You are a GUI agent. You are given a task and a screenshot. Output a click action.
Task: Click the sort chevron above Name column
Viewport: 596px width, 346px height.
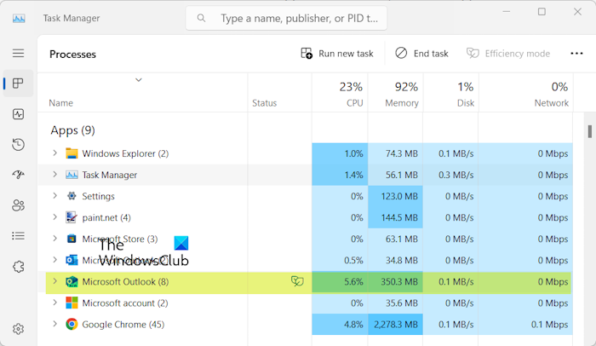click(139, 80)
